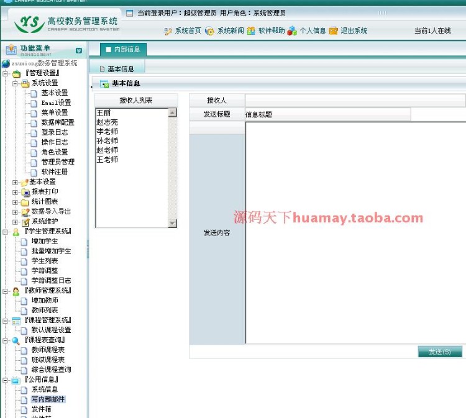Click the 退出系统 folder icon
Screen dimensions: 466x418
coord(334,30)
